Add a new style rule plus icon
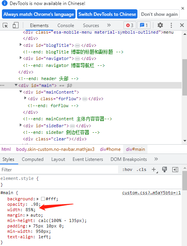The width and height of the screenshot is (187, 246). click(154, 169)
